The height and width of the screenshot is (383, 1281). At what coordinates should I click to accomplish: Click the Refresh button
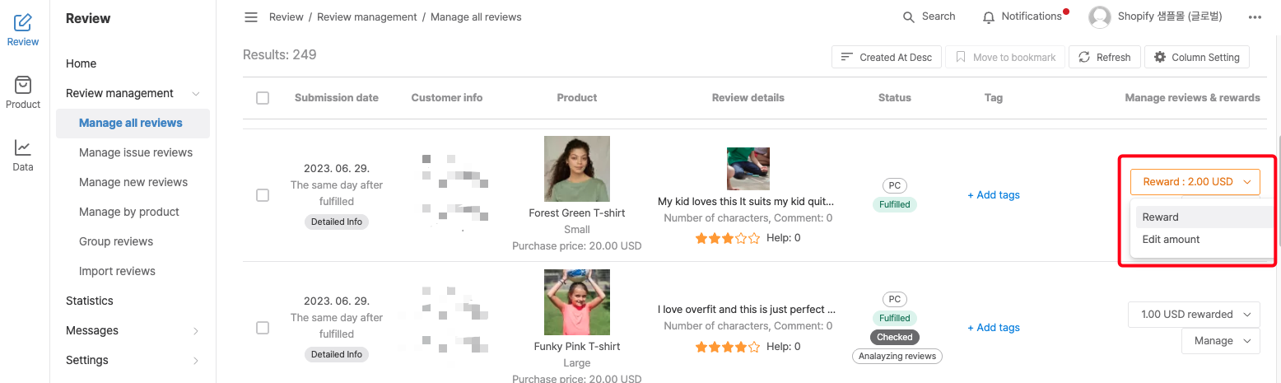click(1105, 58)
